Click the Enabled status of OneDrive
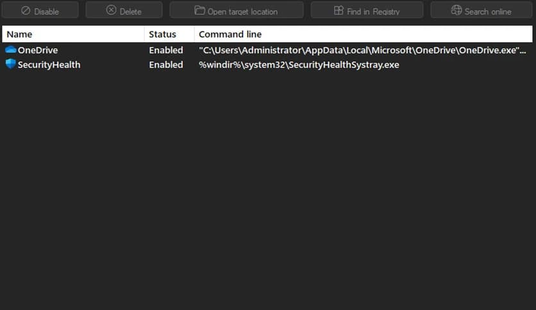 (166, 50)
